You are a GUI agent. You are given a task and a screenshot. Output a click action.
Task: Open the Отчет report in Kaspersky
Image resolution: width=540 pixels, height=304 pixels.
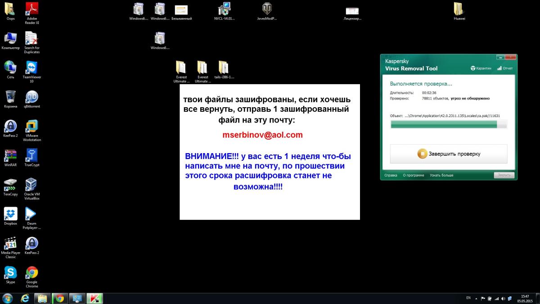click(x=505, y=68)
